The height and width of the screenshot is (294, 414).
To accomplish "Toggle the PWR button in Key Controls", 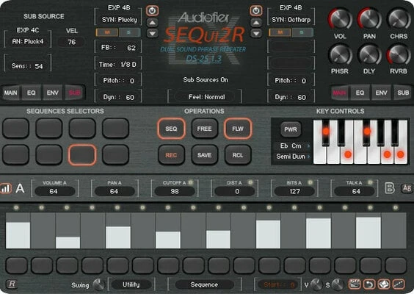I will [291, 129].
